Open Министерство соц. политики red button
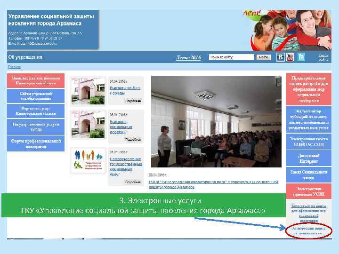 (x=36, y=80)
